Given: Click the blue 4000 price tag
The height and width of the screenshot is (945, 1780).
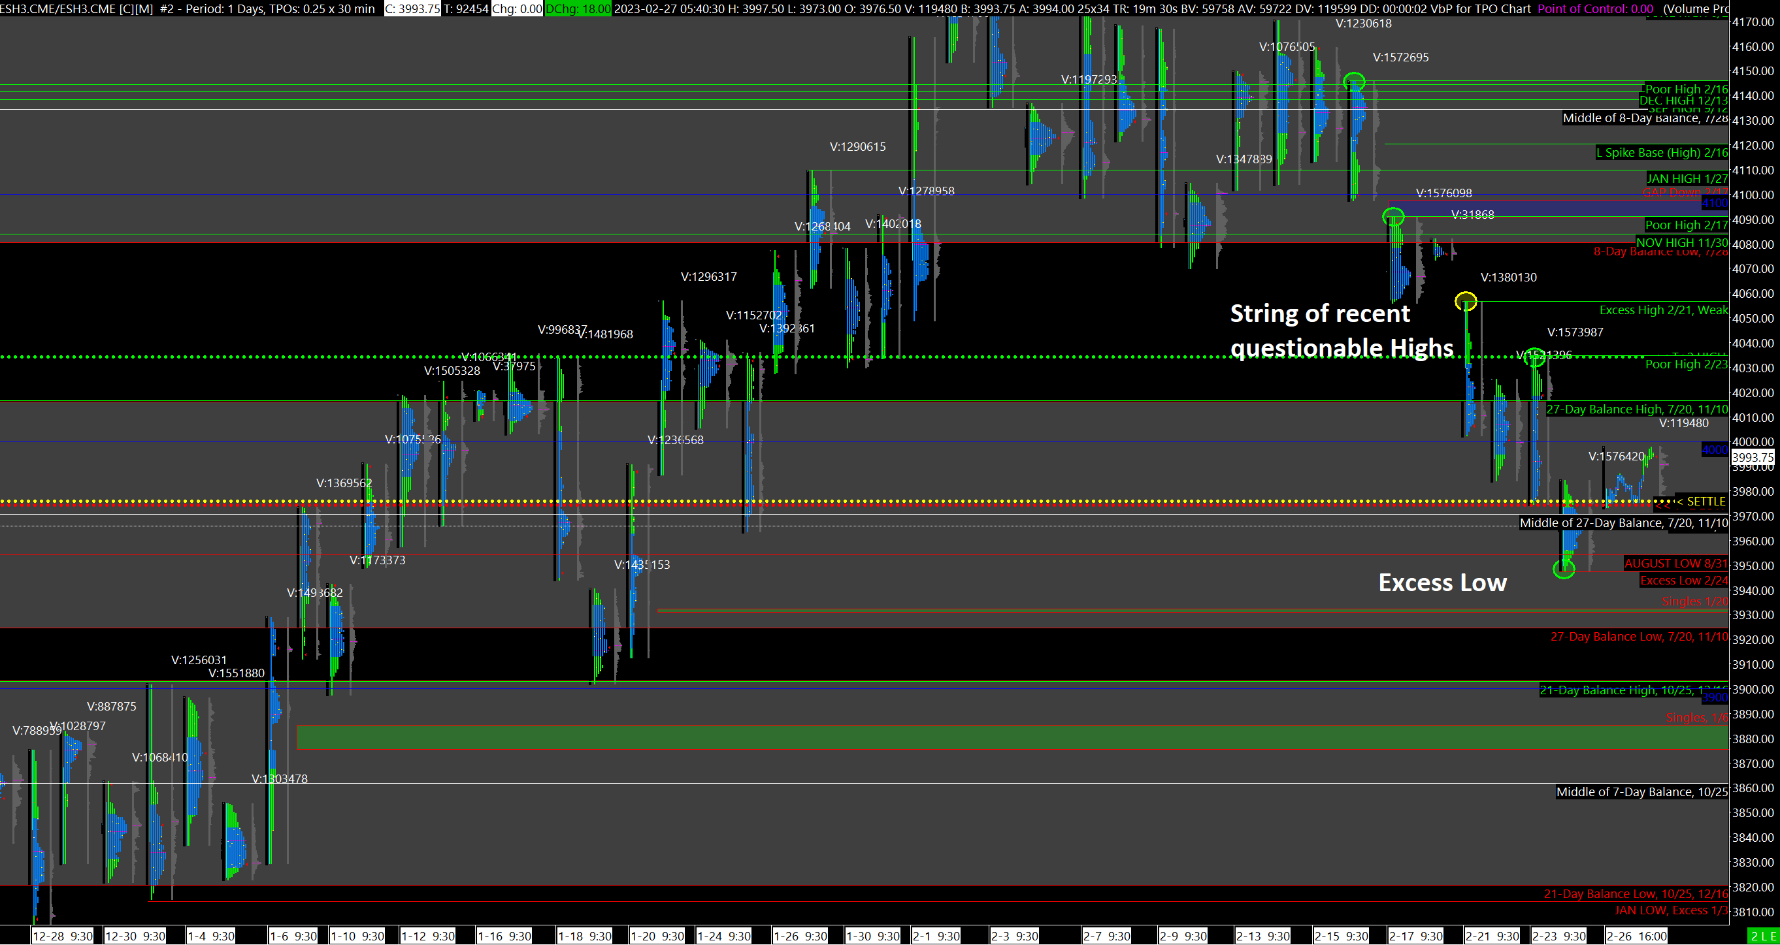Looking at the screenshot, I should [x=1715, y=450].
